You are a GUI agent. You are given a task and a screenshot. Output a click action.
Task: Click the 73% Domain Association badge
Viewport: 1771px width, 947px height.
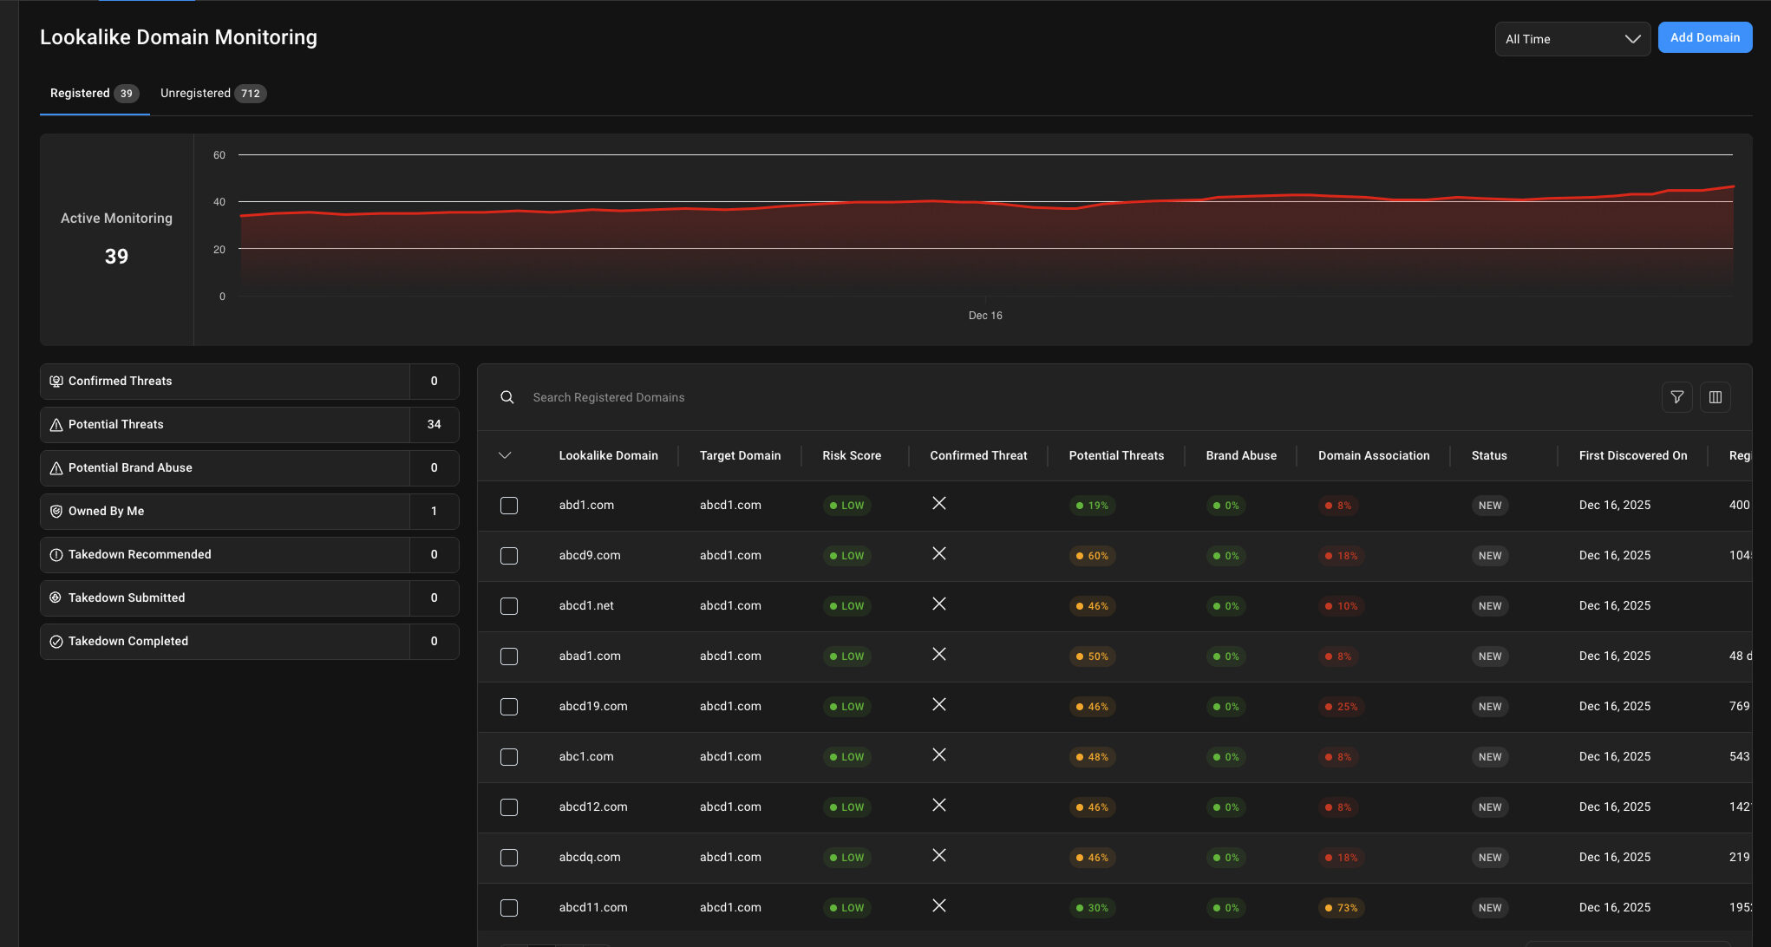1341,908
